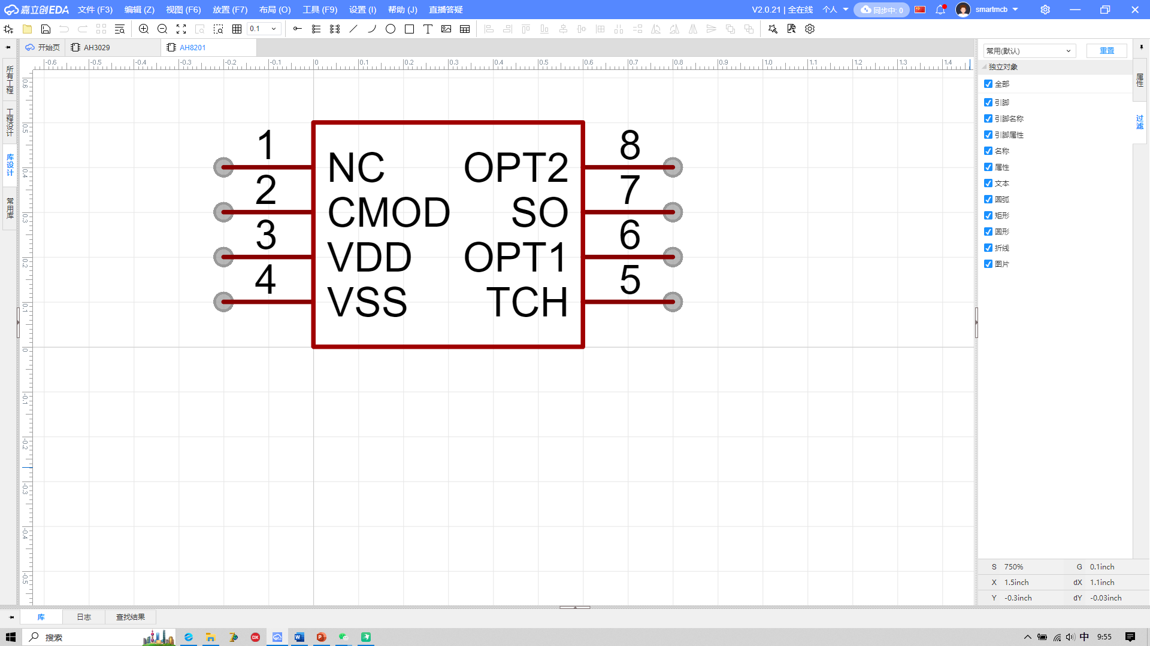
Task: Click the zoom in magnifier icon
Action: coord(144,29)
